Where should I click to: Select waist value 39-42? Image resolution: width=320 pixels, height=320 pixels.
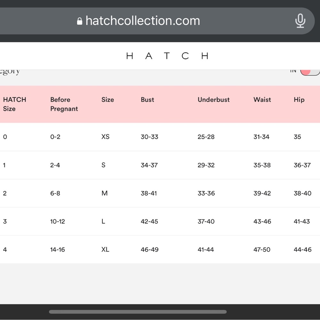(262, 193)
